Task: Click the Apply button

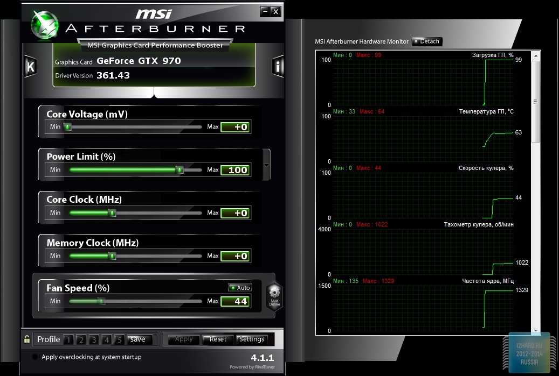Action: (x=184, y=339)
